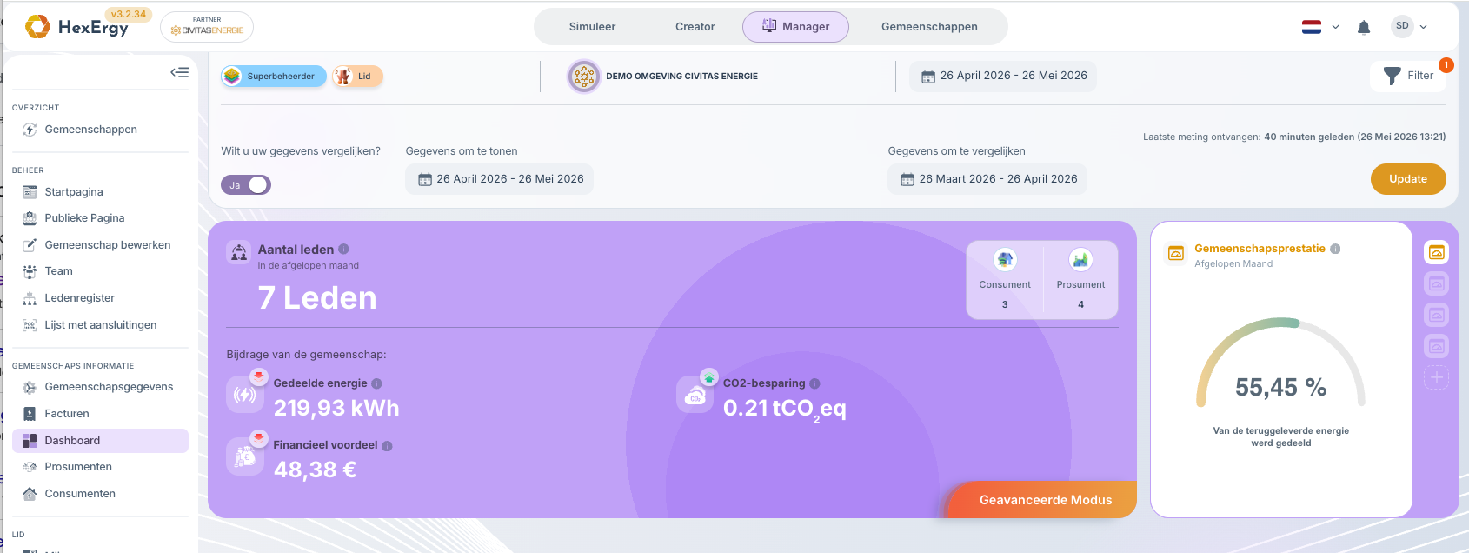Select the second widget icon in right strip

pos(1437,283)
